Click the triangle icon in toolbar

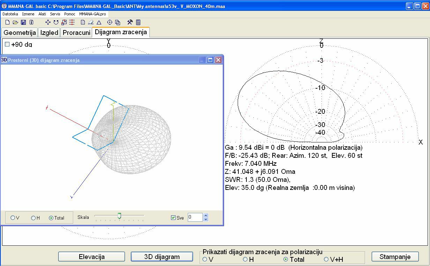(x=99, y=22)
